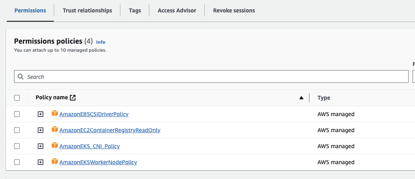Click AWS managed in the AmazonEC2ContainerRegistryReadOnly row
This screenshot has height=179, width=415.
click(x=336, y=130)
